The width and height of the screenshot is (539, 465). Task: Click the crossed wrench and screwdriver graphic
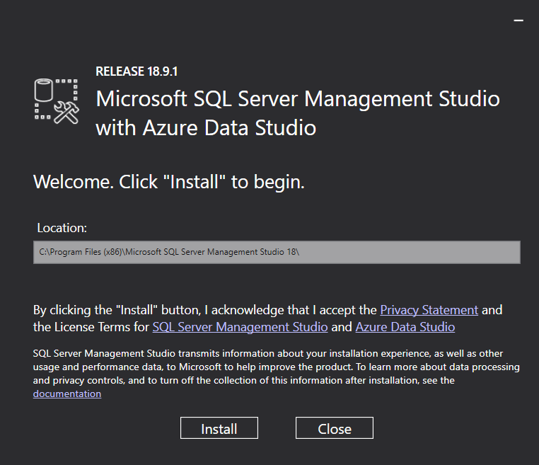coord(66,112)
